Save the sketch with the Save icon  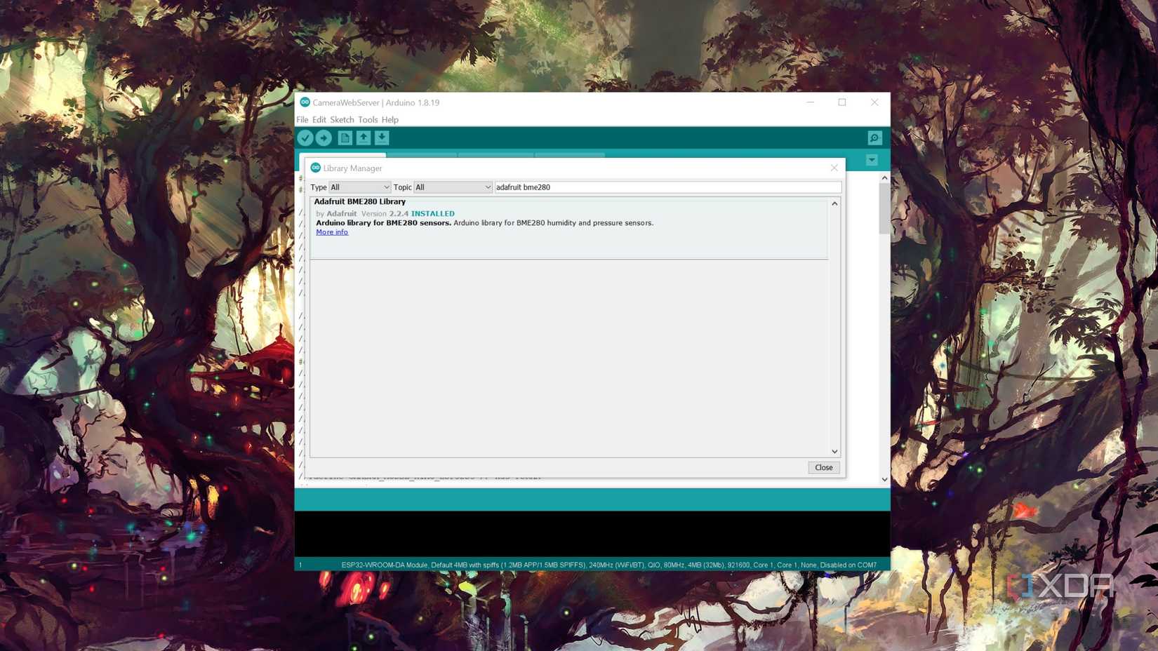(x=382, y=137)
